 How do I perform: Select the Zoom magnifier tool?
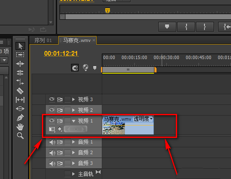click(x=20, y=136)
